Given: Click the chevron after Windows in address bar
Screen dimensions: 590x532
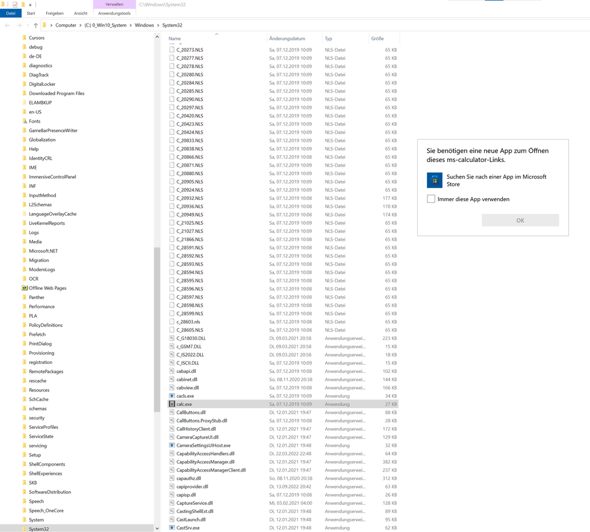Looking at the screenshot, I should coord(157,25).
